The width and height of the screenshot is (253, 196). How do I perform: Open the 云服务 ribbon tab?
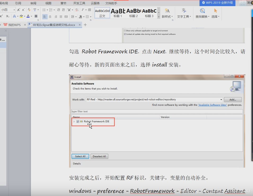tap(95, 3)
